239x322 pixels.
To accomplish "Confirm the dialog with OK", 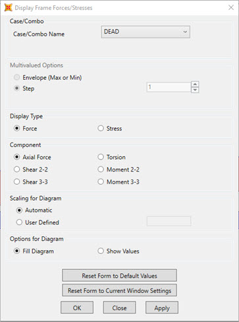I will pos(77,307).
